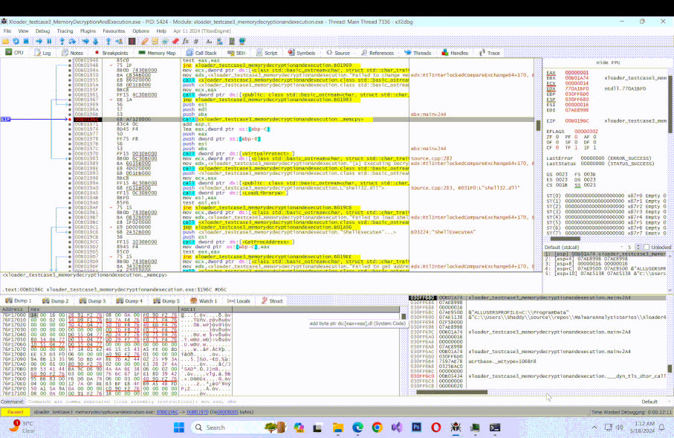Open the Windows Start button
Screen dimensions: 674x438
179,428
